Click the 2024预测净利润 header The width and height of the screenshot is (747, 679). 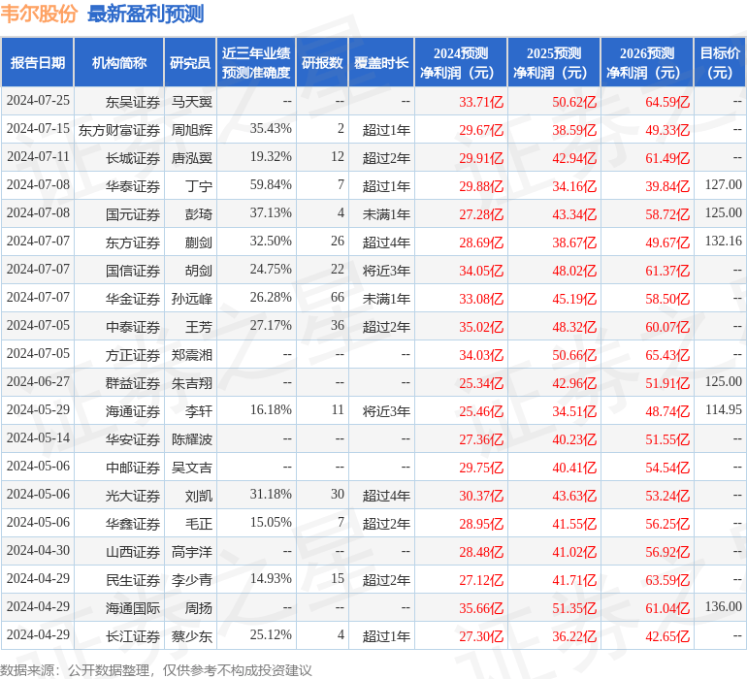point(461,62)
